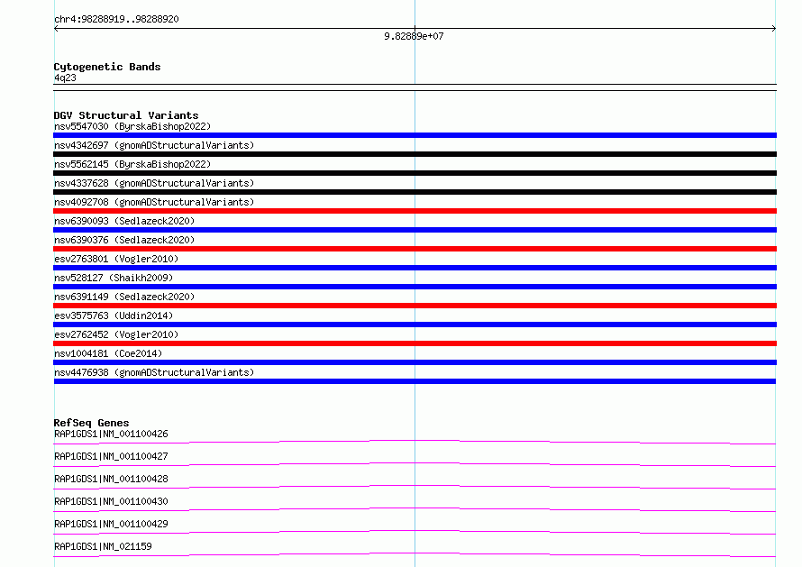Screen dimensions: 802x567
Task: Click the magenta line under NM_001100430
Action: pyautogui.click(x=415, y=509)
